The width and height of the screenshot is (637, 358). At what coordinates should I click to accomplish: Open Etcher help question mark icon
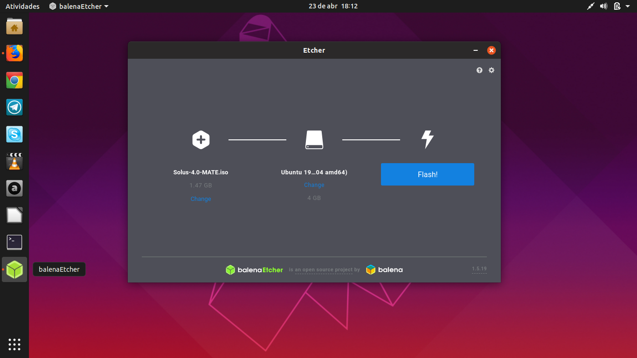coord(479,70)
